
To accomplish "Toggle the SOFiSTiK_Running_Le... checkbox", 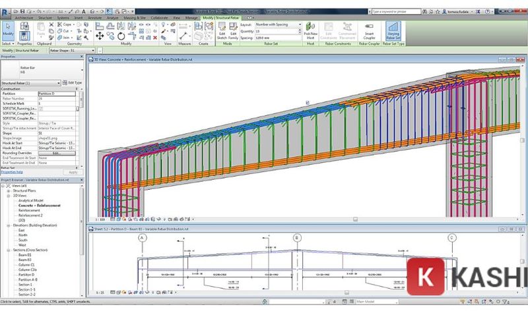I will click(41, 109).
